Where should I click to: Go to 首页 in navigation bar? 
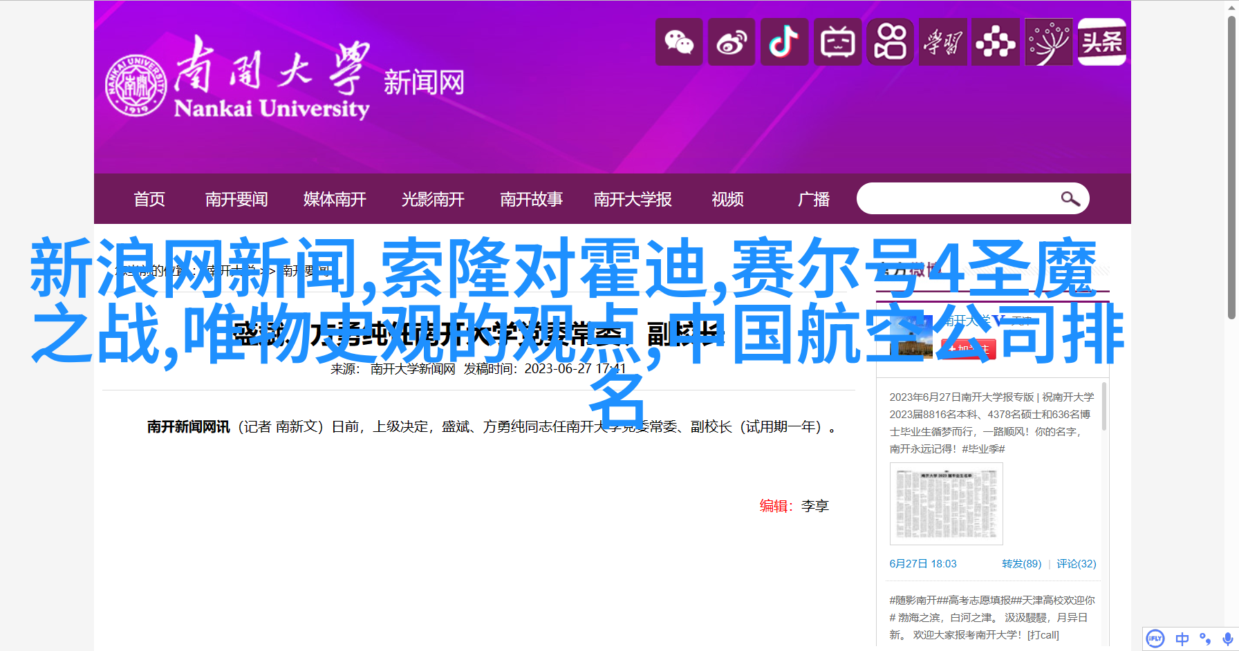149,199
